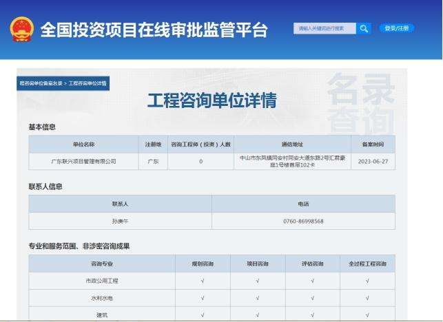Click the 全国投资项目在线审批监管平台 site title
443x322 pixels.
[x=154, y=30]
